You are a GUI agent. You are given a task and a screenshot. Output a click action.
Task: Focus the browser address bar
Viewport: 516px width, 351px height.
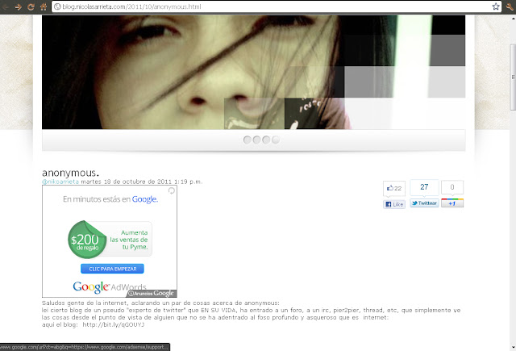coord(277,6)
